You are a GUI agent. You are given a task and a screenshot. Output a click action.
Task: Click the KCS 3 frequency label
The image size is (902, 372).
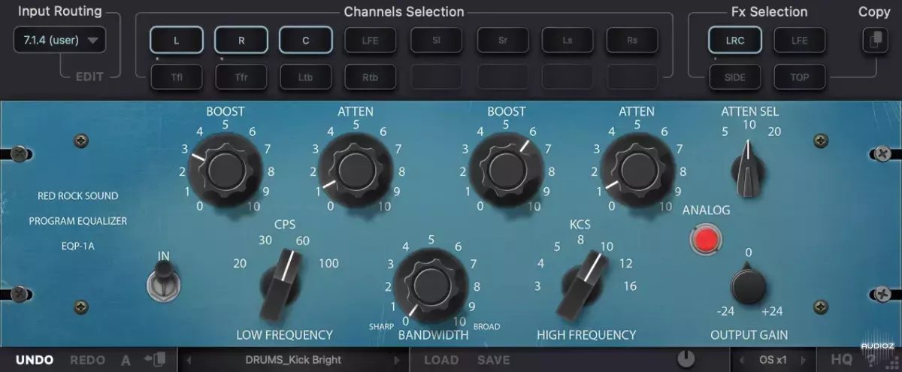(x=537, y=286)
